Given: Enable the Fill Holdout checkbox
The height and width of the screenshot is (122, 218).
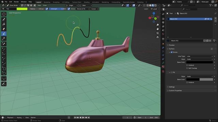Looking at the screenshot, I should (x=187, y=82).
